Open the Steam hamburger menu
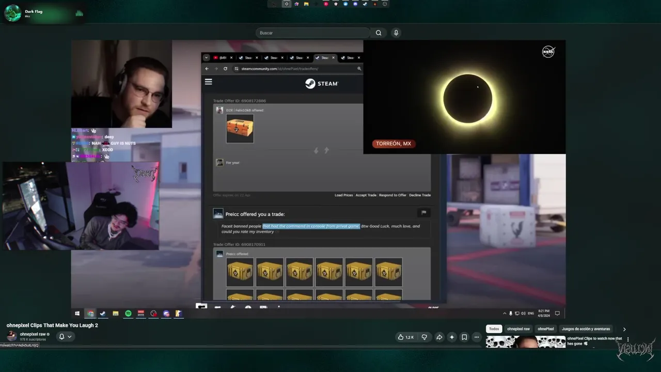The height and width of the screenshot is (372, 661). point(209,82)
